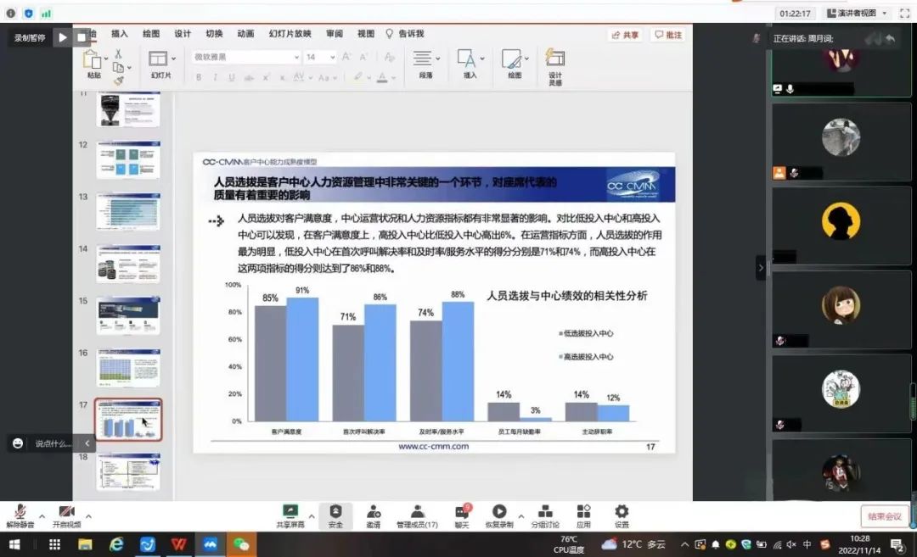Open the 设计 ribbon tab
The width and height of the screenshot is (917, 557).
click(x=183, y=34)
